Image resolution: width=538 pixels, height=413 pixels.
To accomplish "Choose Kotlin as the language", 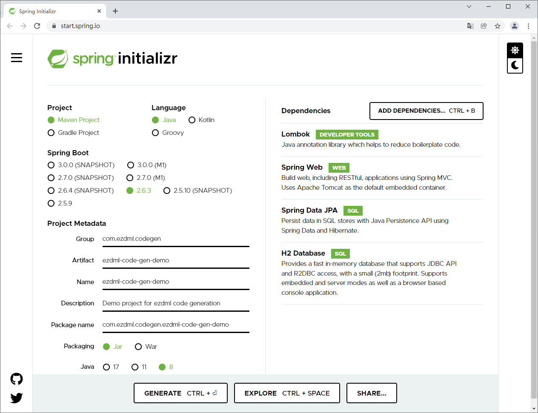I will [201, 120].
